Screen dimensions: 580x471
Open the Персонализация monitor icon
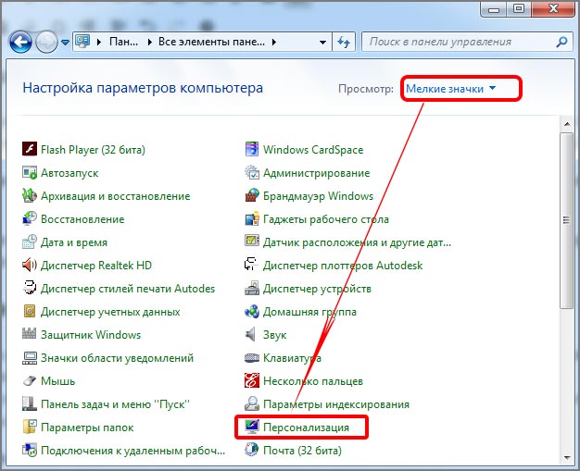(252, 428)
